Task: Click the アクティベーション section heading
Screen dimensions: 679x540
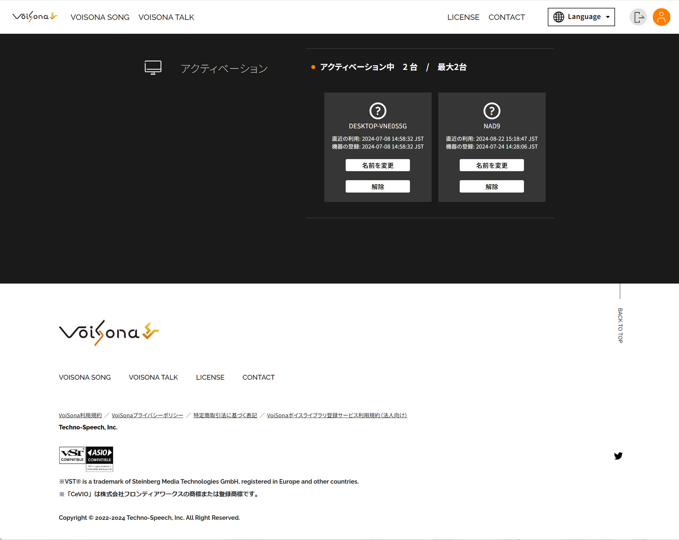Action: (224, 68)
